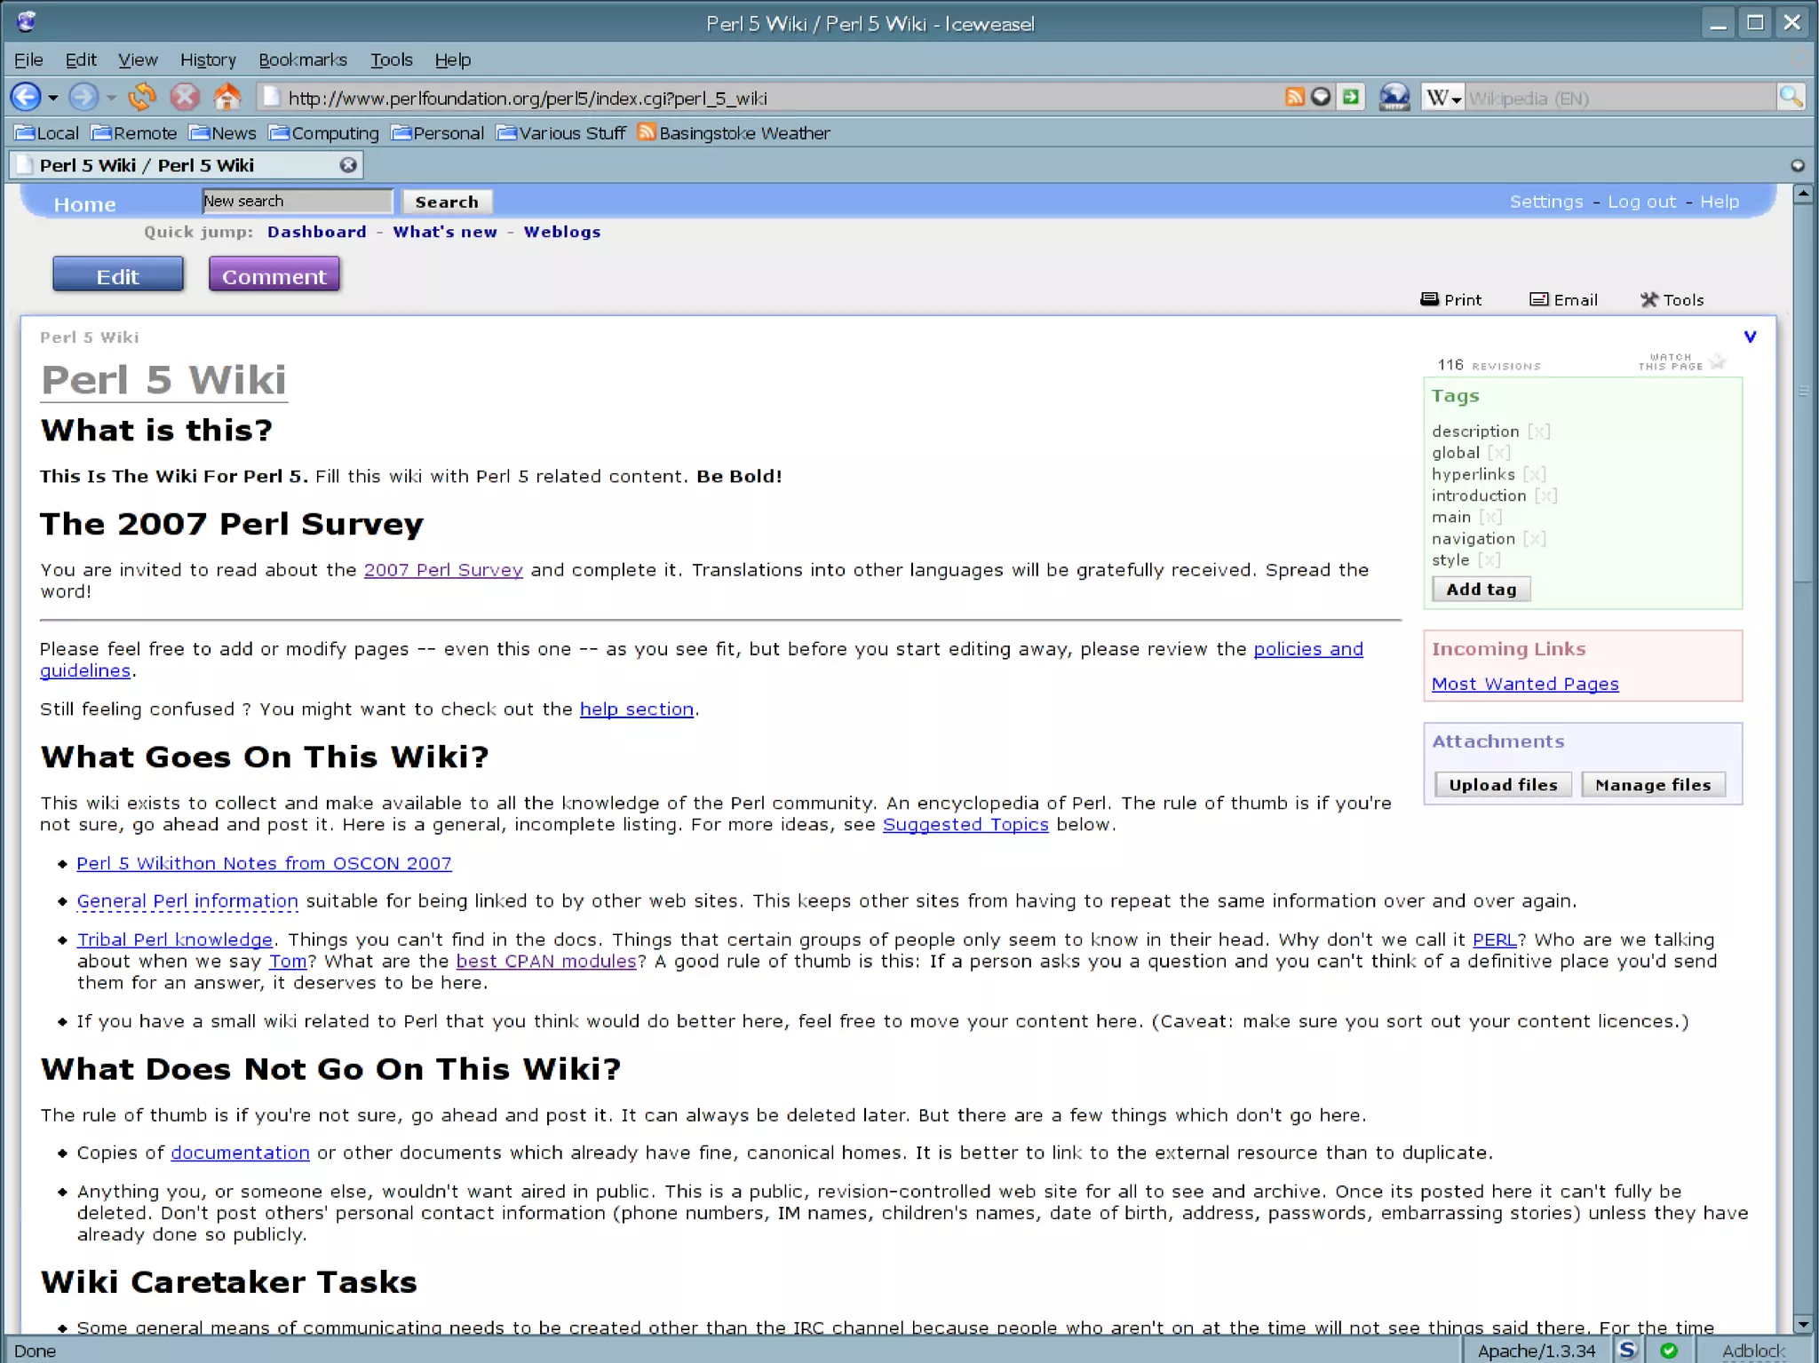This screenshot has height=1363, width=1819.
Task: Open the Computing bookmarks folder
Action: pos(324,133)
